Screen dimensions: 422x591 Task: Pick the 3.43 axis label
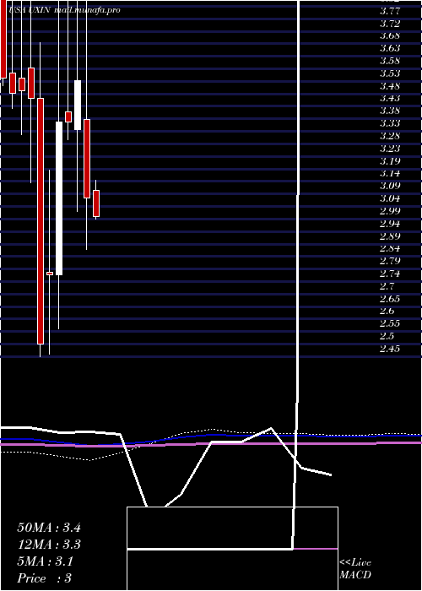click(x=390, y=99)
